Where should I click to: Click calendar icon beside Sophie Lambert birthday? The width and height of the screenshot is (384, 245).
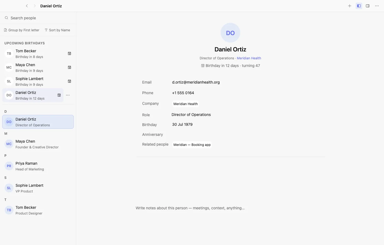pyautogui.click(x=69, y=81)
